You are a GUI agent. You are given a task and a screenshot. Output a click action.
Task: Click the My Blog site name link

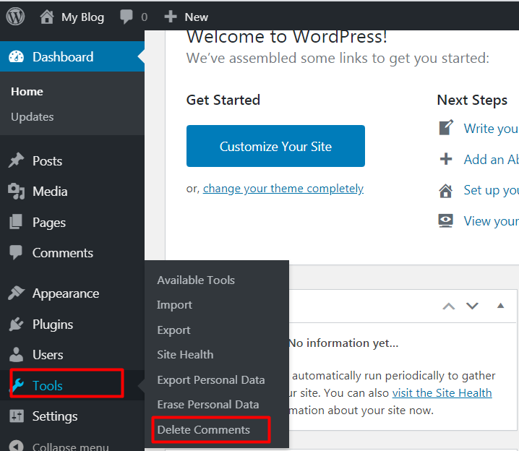(x=82, y=17)
